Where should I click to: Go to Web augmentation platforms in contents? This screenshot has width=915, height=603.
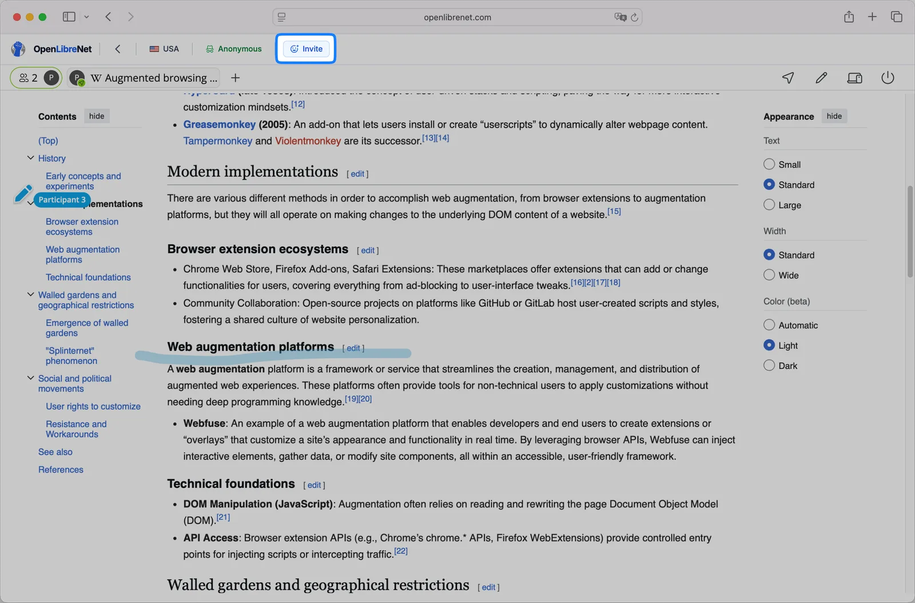click(83, 255)
